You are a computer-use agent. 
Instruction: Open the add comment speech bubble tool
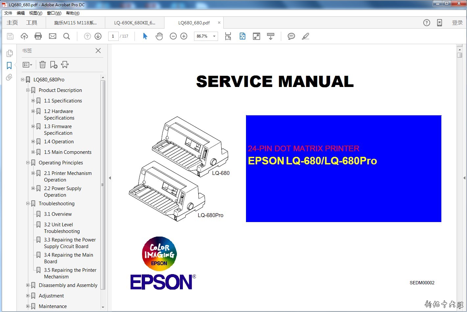(x=291, y=36)
